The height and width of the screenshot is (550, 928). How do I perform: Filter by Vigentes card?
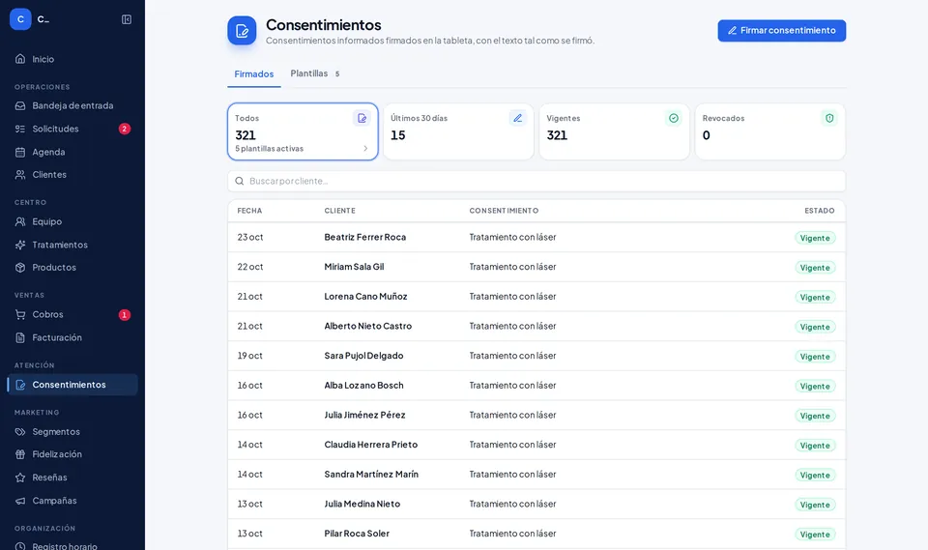(614, 131)
